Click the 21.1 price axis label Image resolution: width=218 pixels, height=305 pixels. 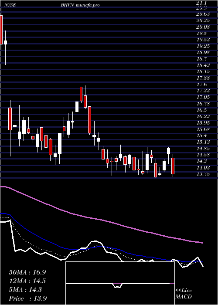pyautogui.click(x=202, y=3)
